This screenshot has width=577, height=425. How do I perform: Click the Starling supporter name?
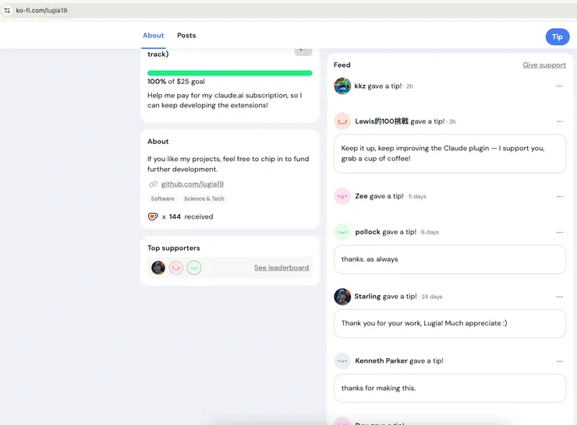point(367,297)
